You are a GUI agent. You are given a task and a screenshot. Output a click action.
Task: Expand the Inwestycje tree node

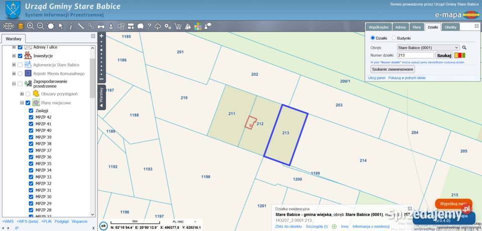[x=14, y=56]
